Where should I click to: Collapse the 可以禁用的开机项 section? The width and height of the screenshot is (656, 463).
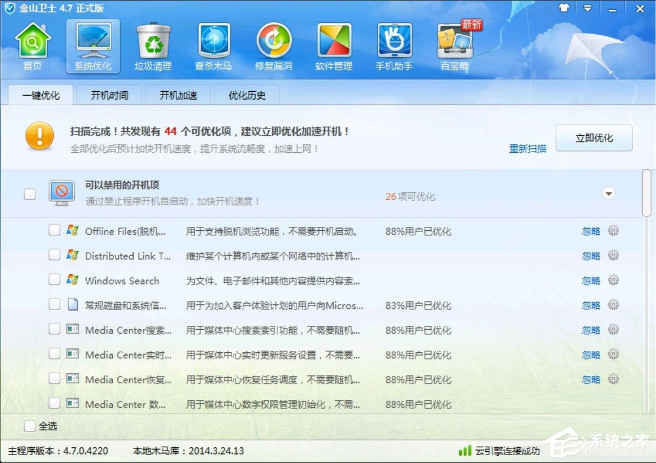click(609, 193)
